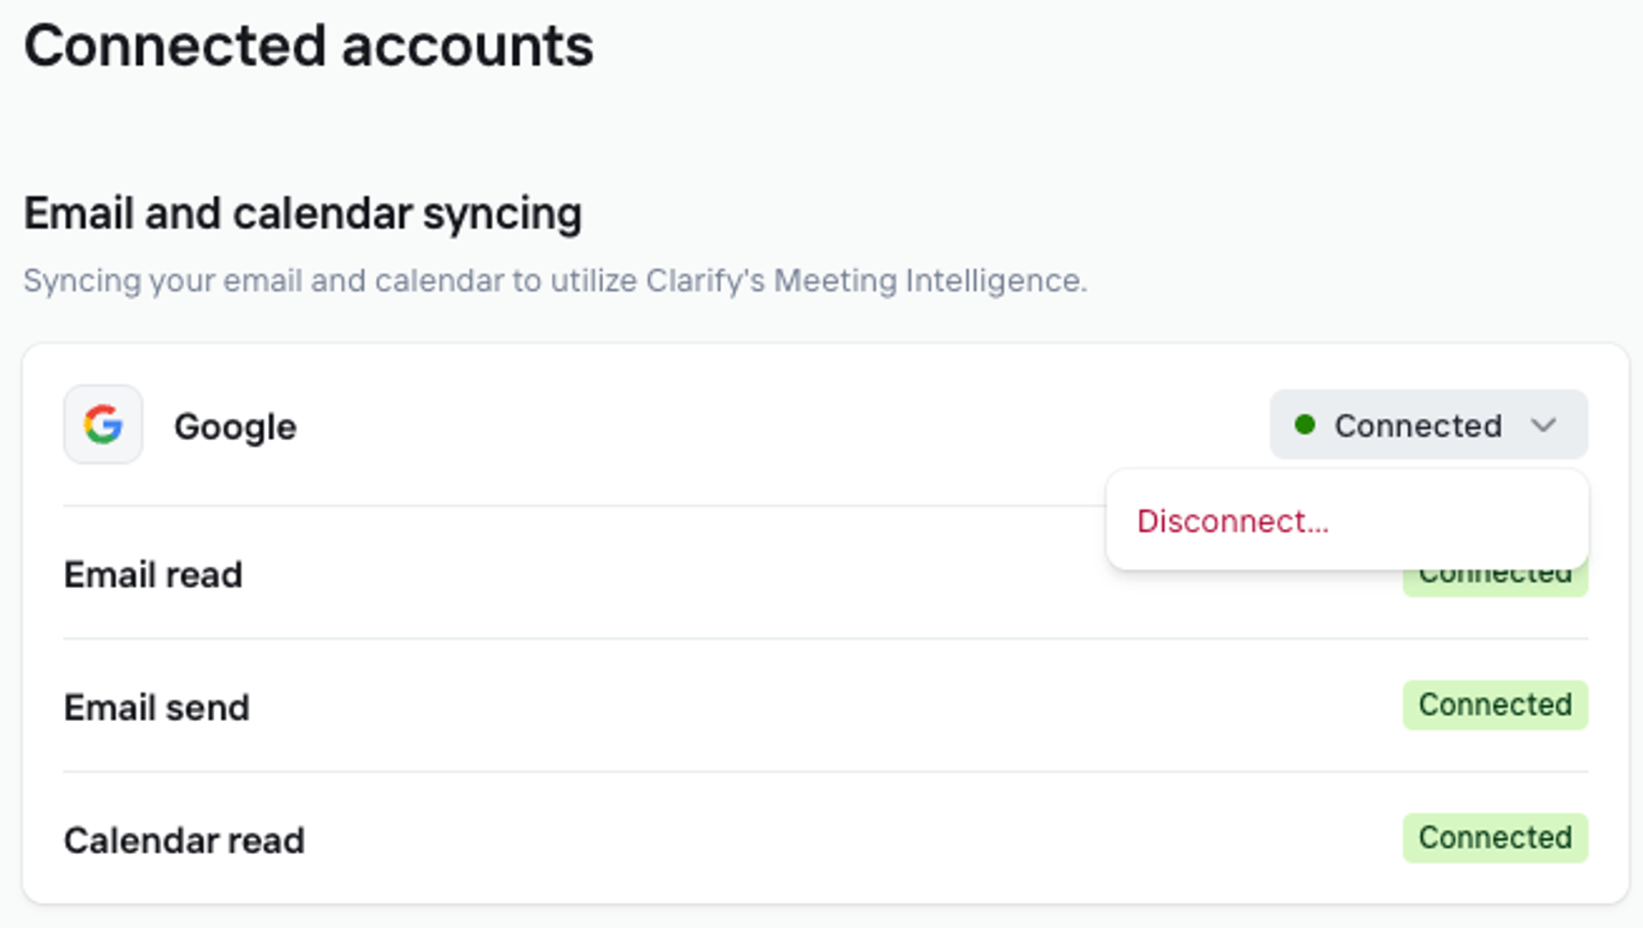Click the partially hidden Email read badge
The image size is (1643, 928).
point(1495,580)
